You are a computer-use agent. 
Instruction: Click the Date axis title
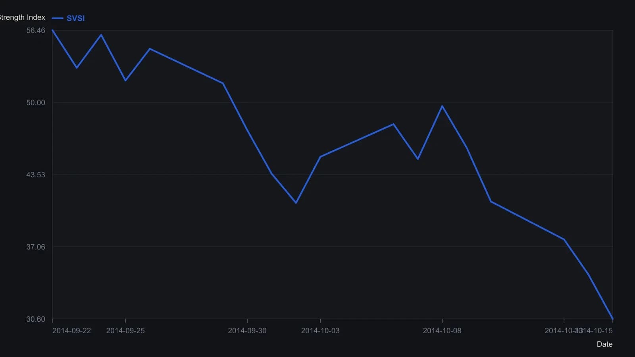coord(604,344)
